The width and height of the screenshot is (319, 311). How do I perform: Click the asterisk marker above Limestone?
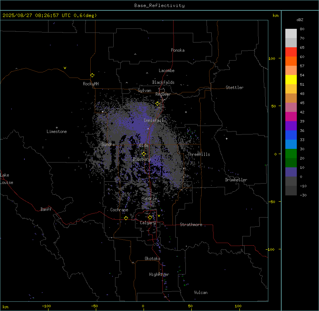point(57,127)
